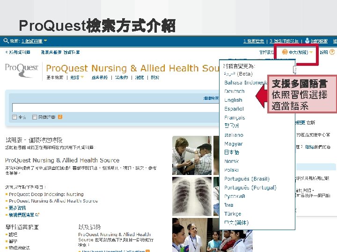The width and height of the screenshot is (337, 252).
Task: Open the basic search tab
Action: pos(55,77)
